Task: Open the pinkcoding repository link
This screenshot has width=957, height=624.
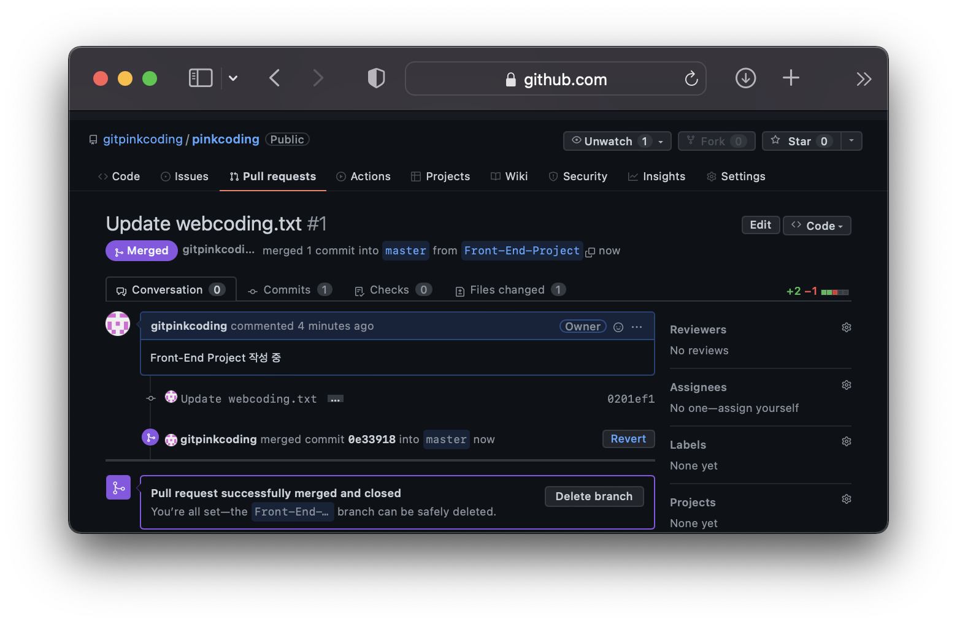Action: tap(226, 139)
